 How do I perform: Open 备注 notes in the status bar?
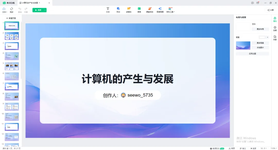243,148
